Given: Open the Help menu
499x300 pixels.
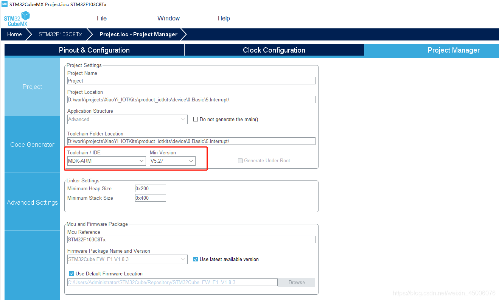Looking at the screenshot, I should pos(224,18).
